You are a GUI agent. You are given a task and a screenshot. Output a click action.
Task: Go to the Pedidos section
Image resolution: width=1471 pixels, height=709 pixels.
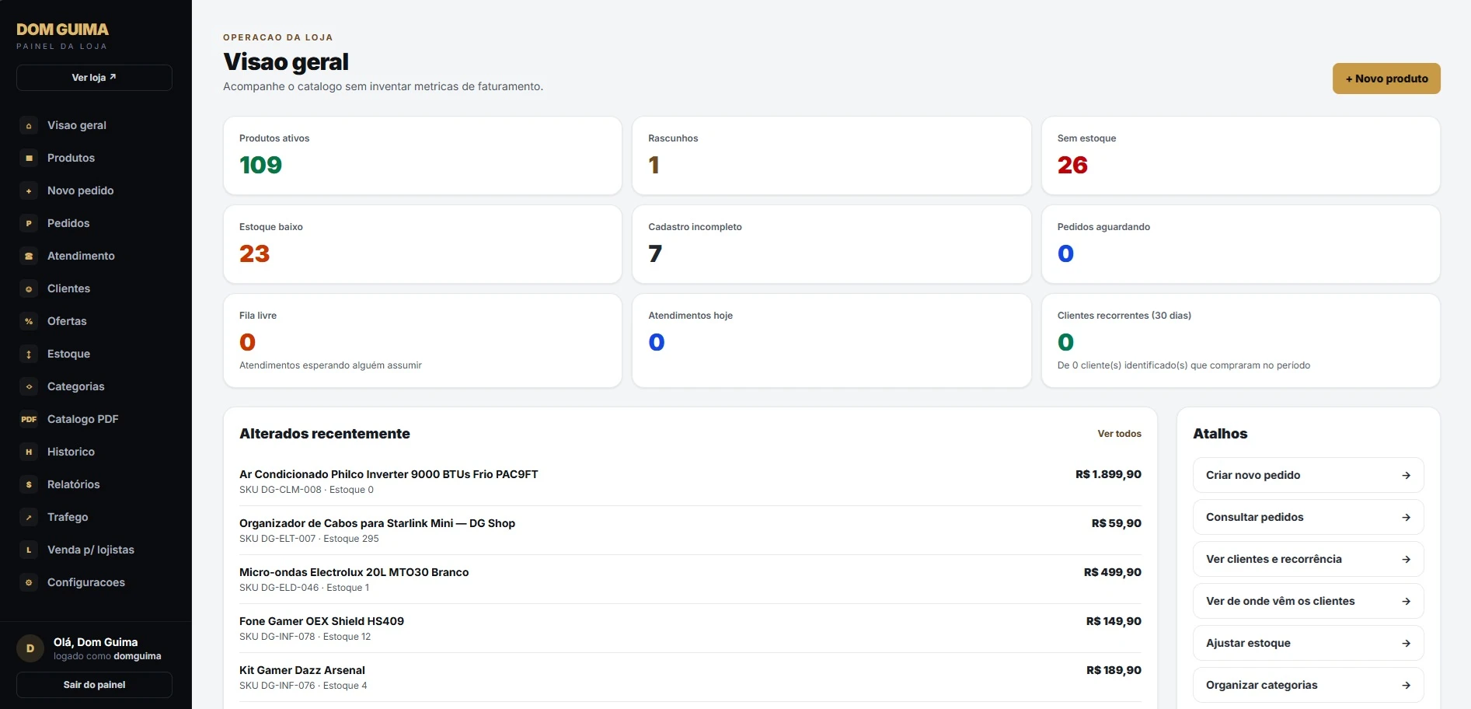coord(94,223)
